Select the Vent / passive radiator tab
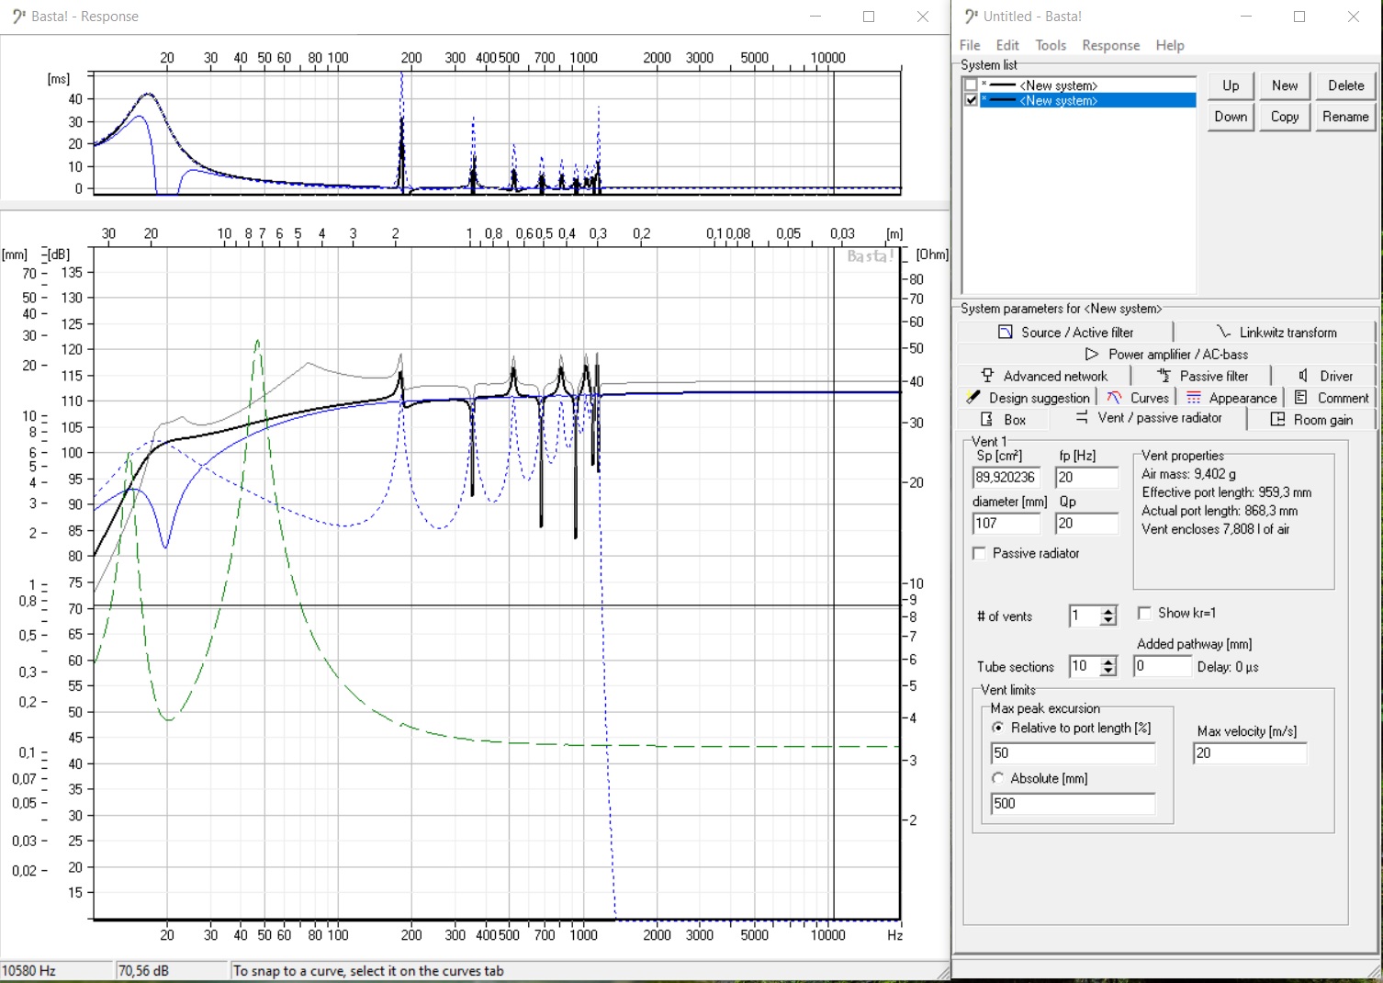 pos(1149,418)
